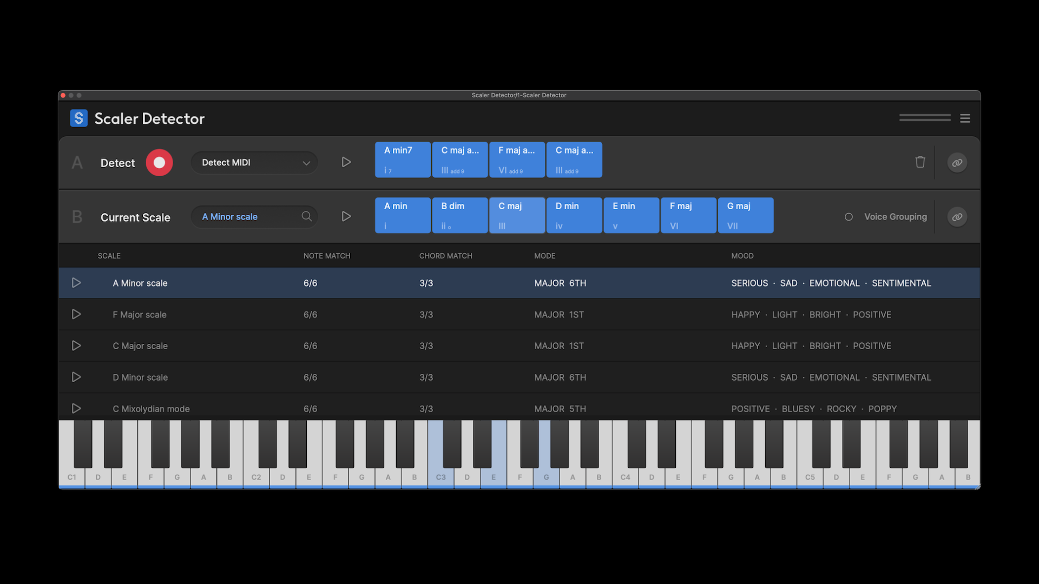Click the red Detect record button

tap(159, 162)
